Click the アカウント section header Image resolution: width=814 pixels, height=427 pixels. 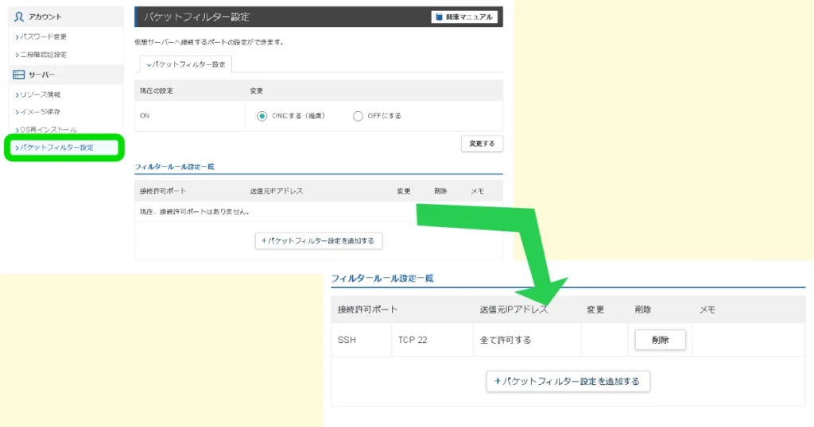pyautogui.click(x=66, y=17)
